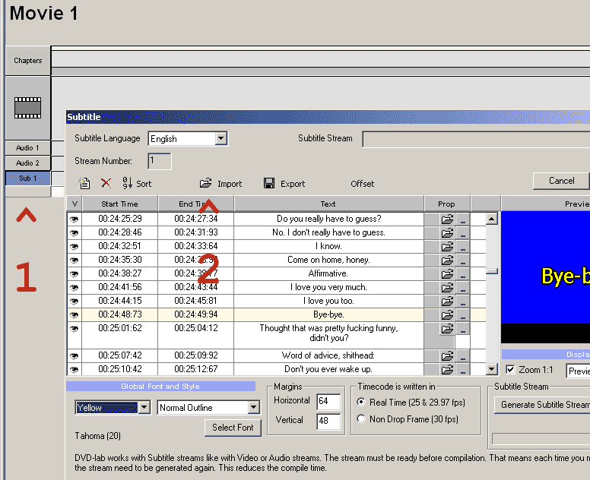Open properties folder for 'Don't you ever wake up.'
Viewport: 590px width, 480px height.
point(447,369)
